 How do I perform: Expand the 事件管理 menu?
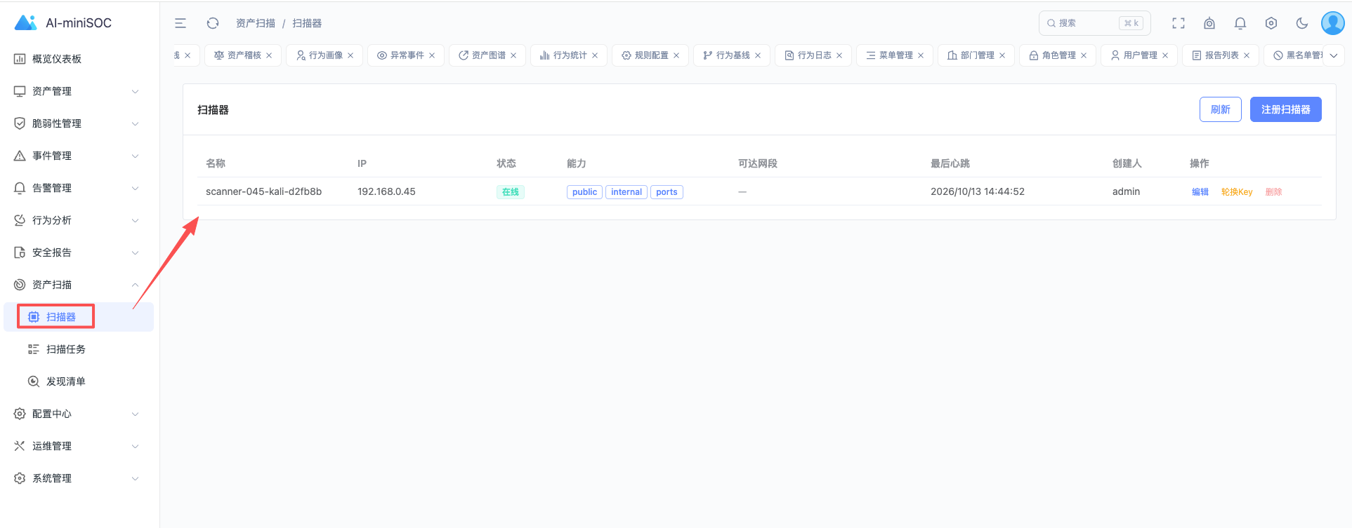(x=77, y=156)
